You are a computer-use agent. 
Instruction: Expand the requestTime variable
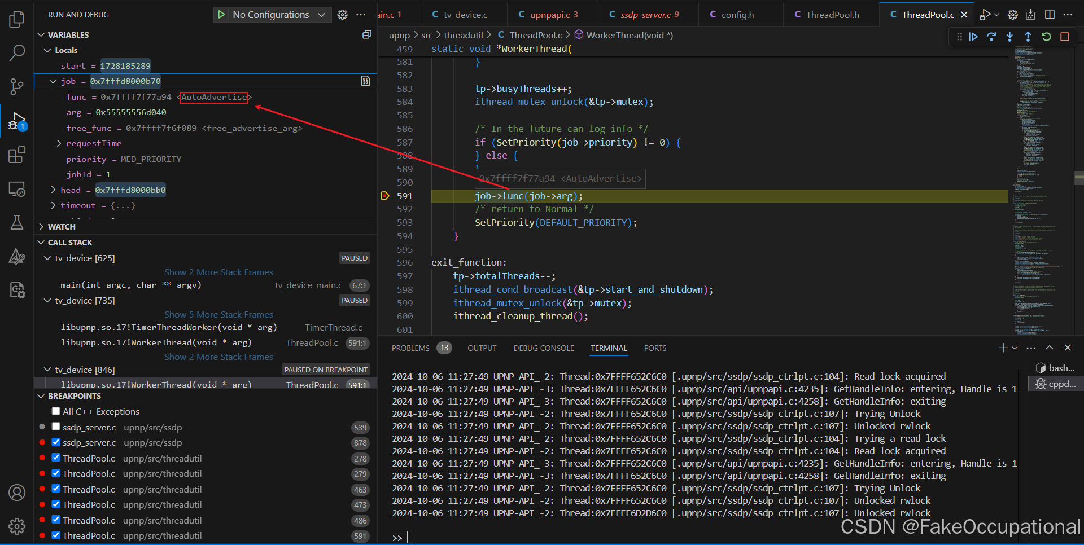[x=59, y=143]
